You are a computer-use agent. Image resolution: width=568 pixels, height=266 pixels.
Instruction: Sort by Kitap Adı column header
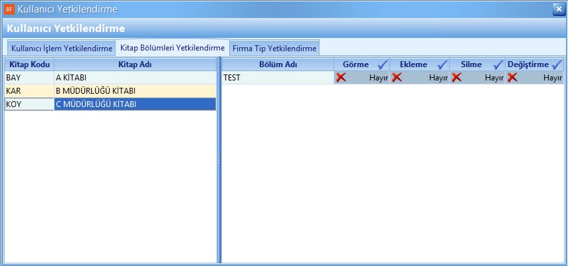pyautogui.click(x=135, y=65)
